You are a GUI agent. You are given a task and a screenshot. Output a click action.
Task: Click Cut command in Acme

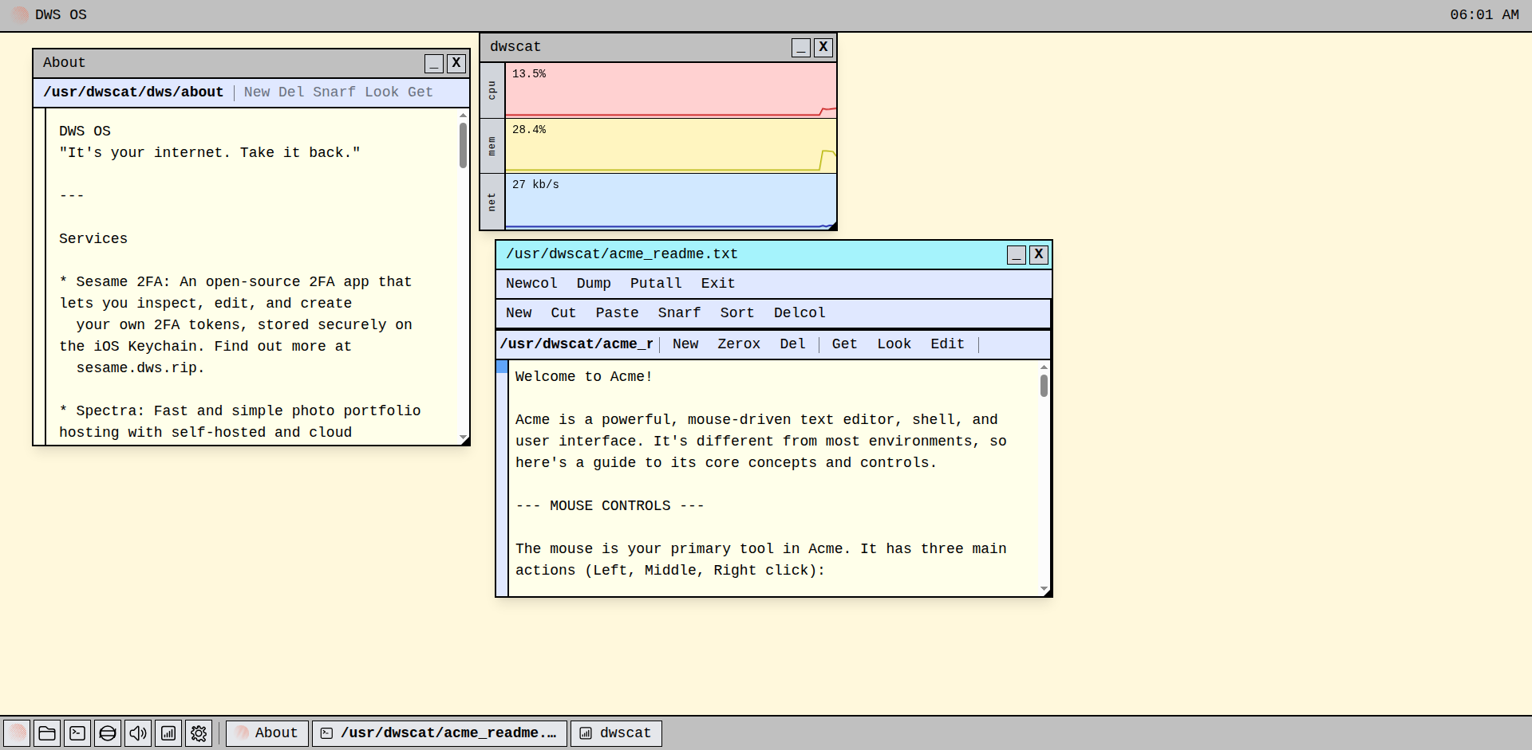pos(563,313)
